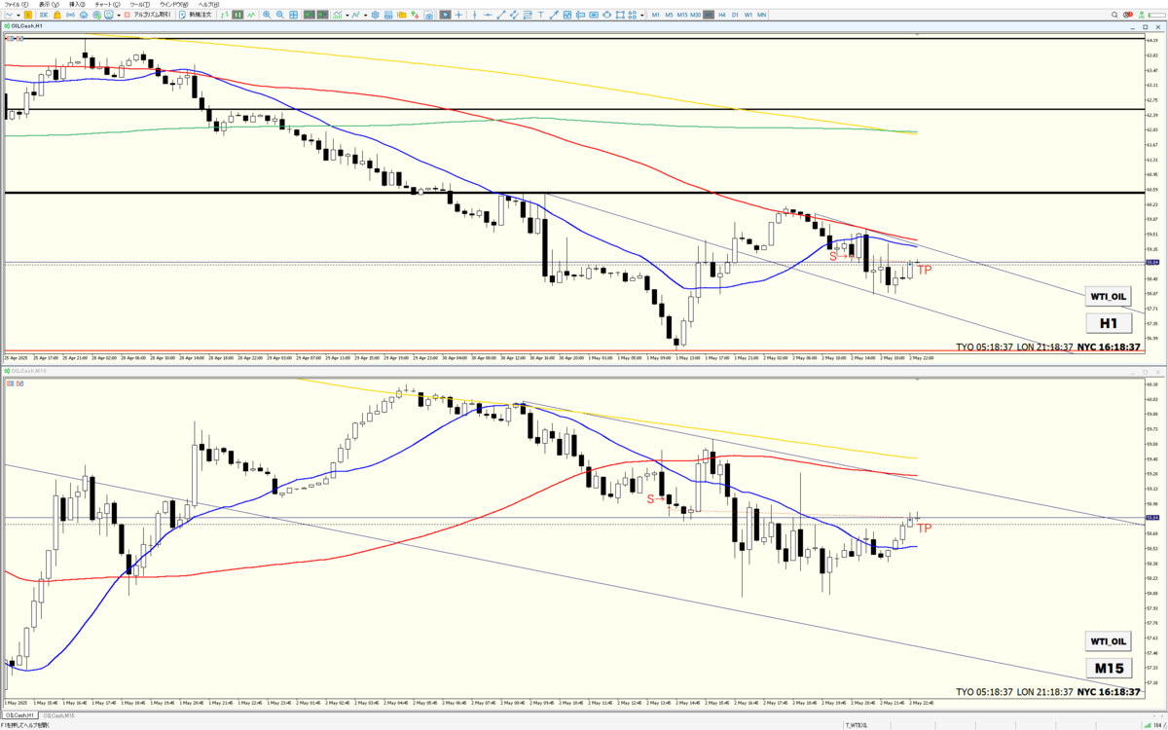
Task: Open the 表示 (View) menu
Action: coord(49,5)
